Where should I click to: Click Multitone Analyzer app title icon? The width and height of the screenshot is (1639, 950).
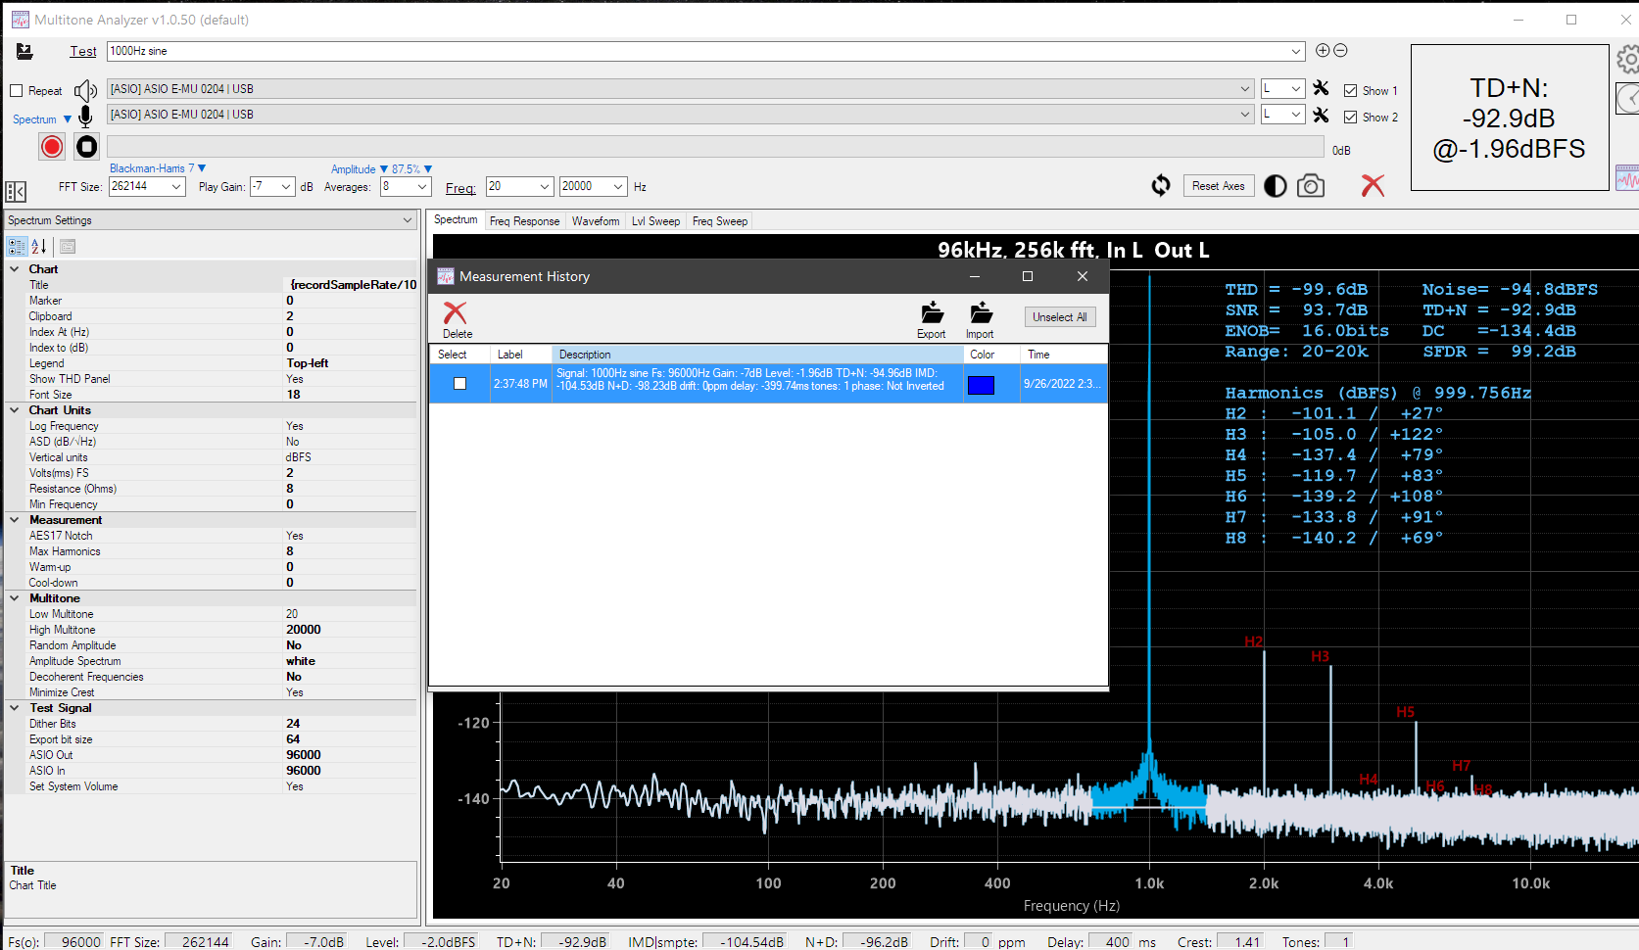(20, 20)
